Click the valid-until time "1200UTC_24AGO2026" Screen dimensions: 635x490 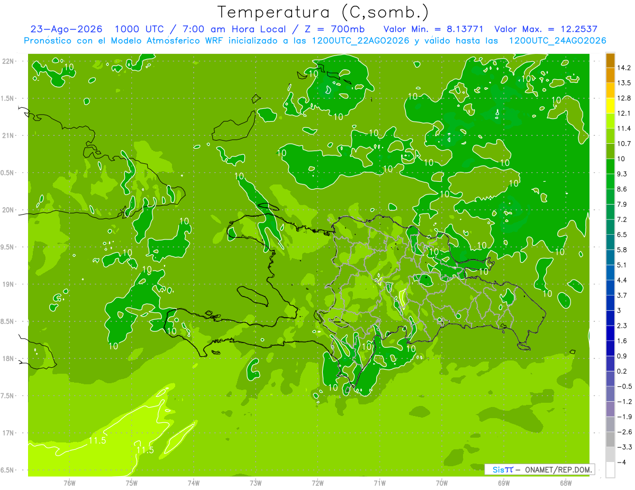[x=557, y=41]
